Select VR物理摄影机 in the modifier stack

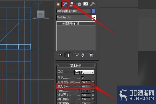[70, 24]
